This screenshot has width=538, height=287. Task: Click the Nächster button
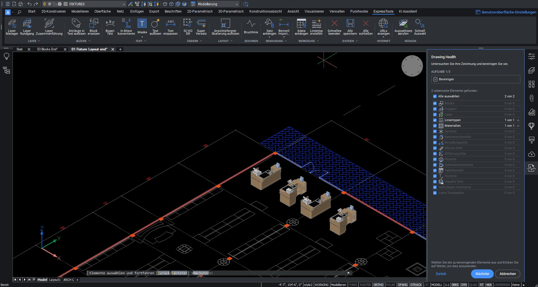[482, 274]
